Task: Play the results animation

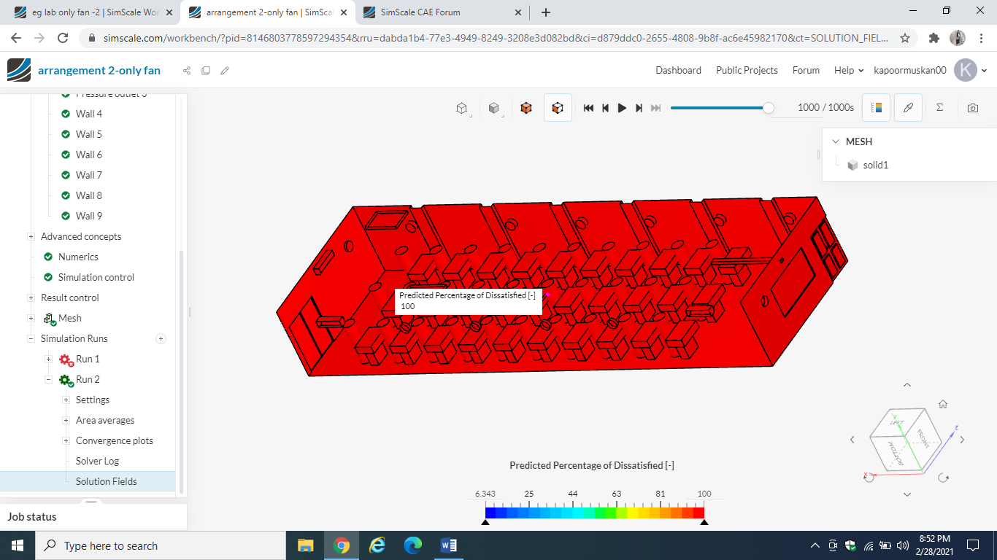Action: [622, 108]
